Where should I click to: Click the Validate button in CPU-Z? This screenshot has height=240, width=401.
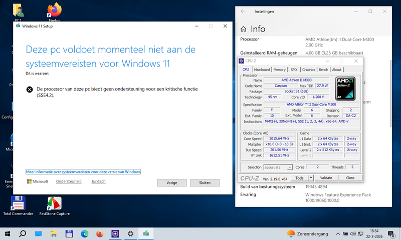tap(326, 178)
